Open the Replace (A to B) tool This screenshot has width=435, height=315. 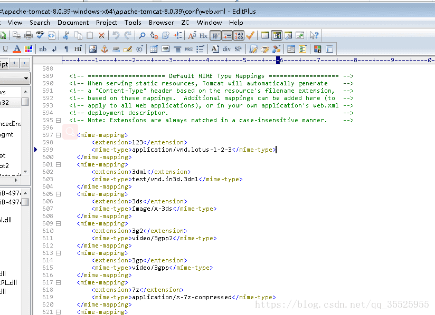pyautogui.click(x=154, y=35)
